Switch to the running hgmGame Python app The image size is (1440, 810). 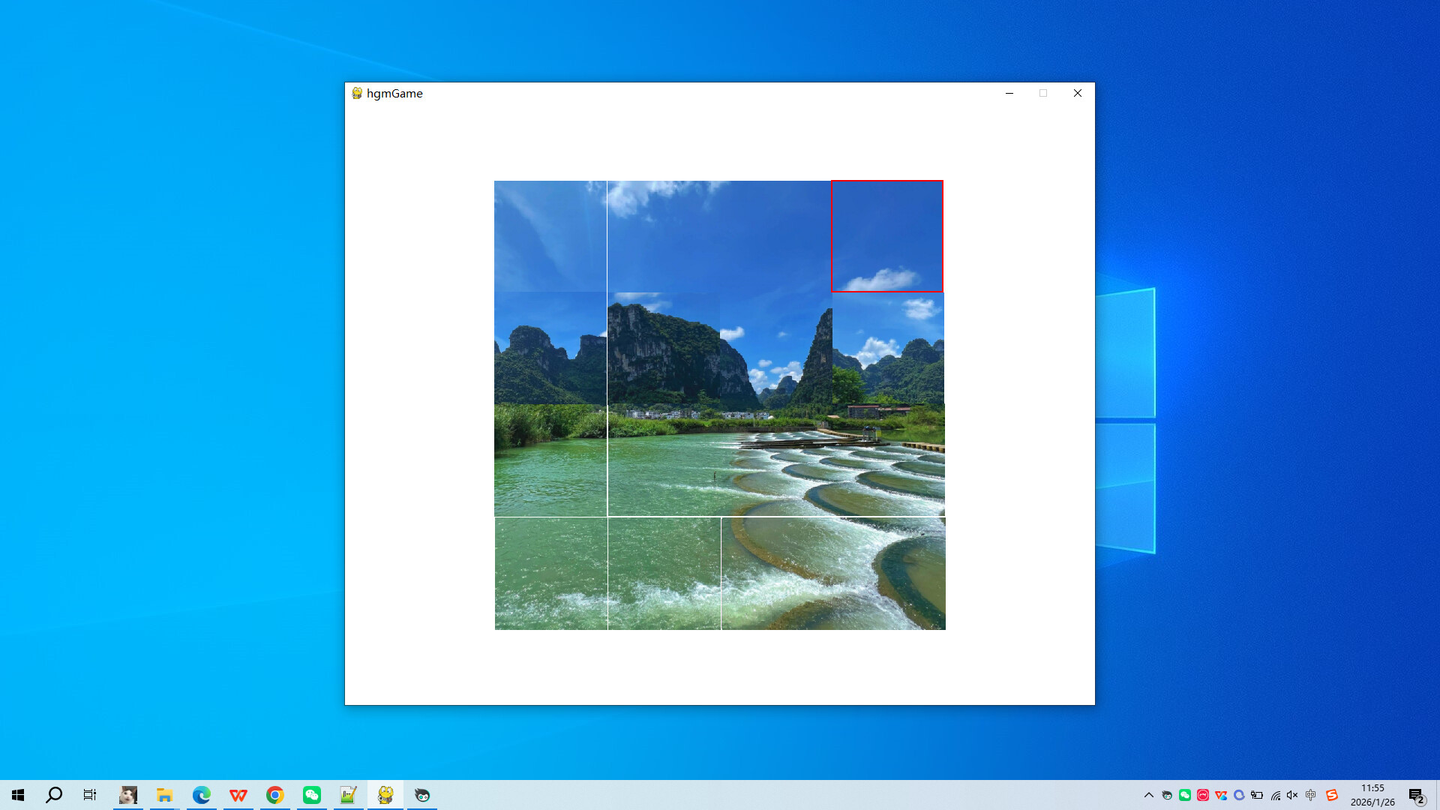click(385, 794)
